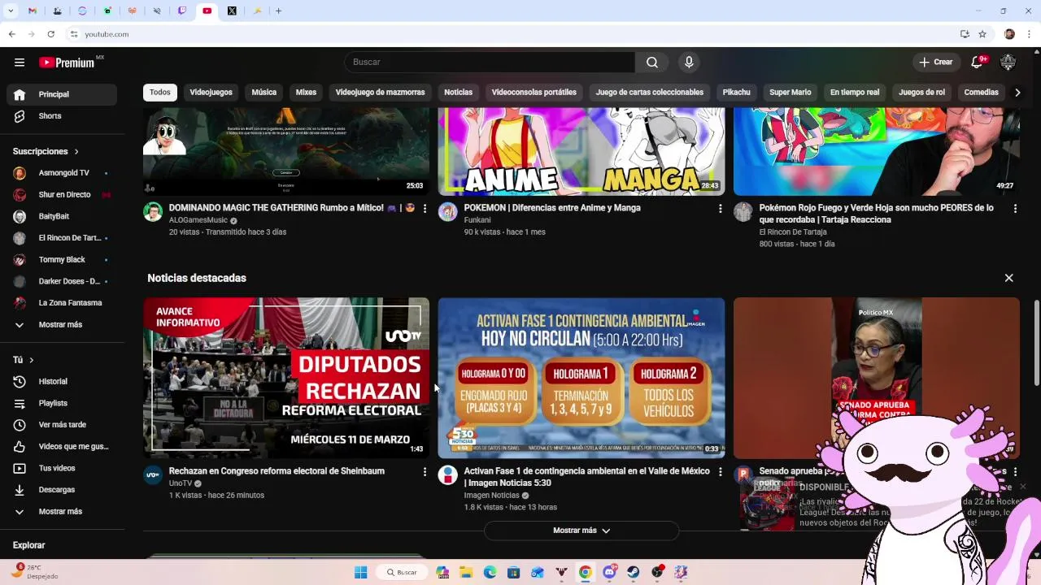
Task: Bookmark this page with star icon
Action: tap(982, 34)
